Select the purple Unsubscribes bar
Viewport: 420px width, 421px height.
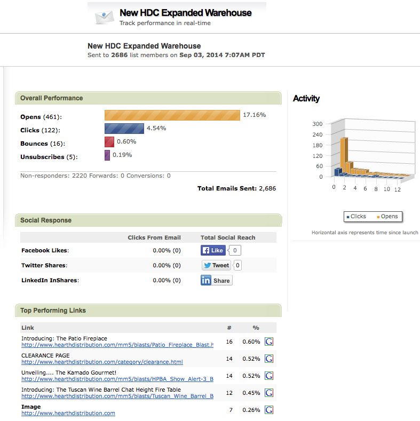[x=107, y=155]
